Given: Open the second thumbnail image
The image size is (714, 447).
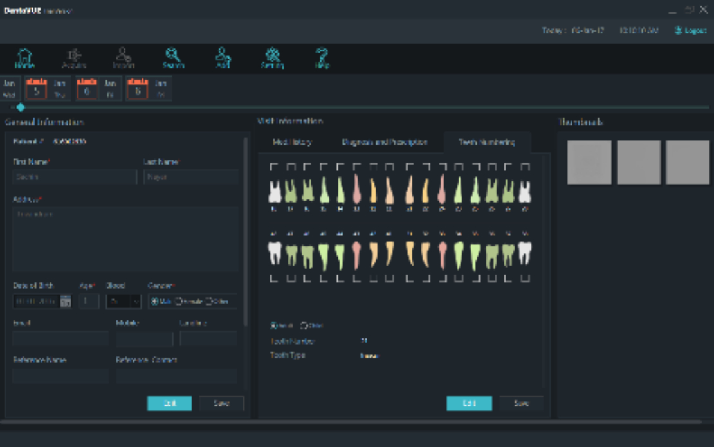Looking at the screenshot, I should 638,163.
